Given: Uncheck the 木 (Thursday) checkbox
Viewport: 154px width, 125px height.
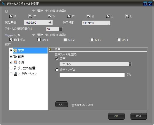Looking at the screenshot, I should [x=69, y=16].
